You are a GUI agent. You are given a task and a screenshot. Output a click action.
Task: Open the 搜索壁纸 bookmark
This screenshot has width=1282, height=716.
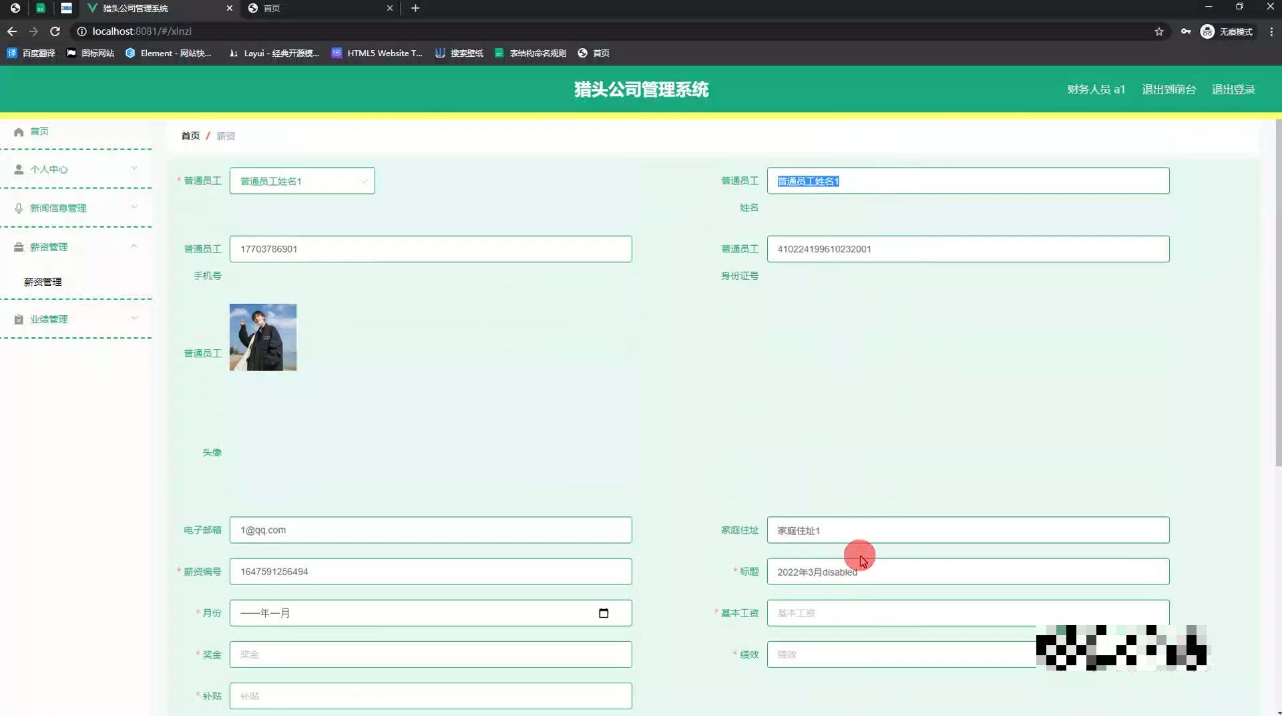pos(459,53)
